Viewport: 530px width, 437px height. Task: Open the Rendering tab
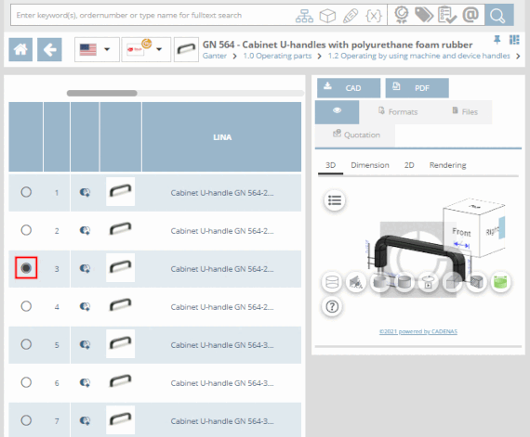(x=447, y=165)
